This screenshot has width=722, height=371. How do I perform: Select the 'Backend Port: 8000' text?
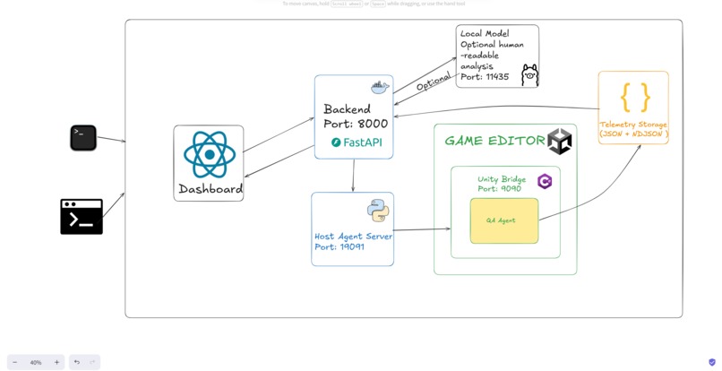click(x=356, y=116)
